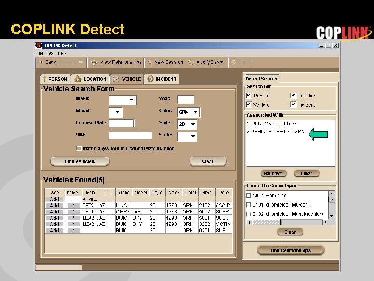
Task: Select the 1. PERSON entry in Associated With
Action: (272, 124)
